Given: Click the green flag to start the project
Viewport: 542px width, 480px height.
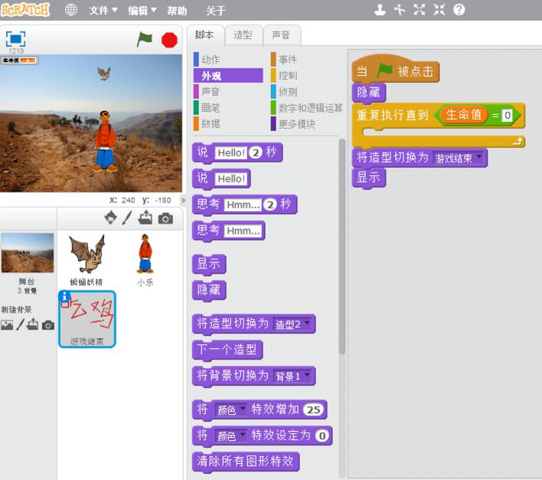Looking at the screenshot, I should pyautogui.click(x=144, y=40).
